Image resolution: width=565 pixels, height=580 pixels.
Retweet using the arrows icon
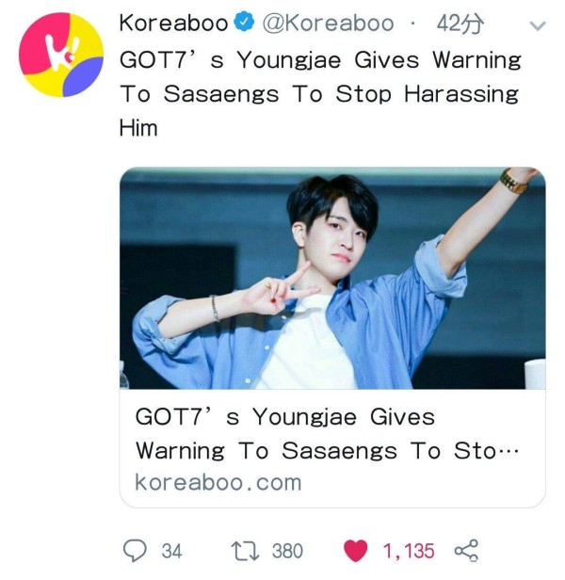[245, 551]
